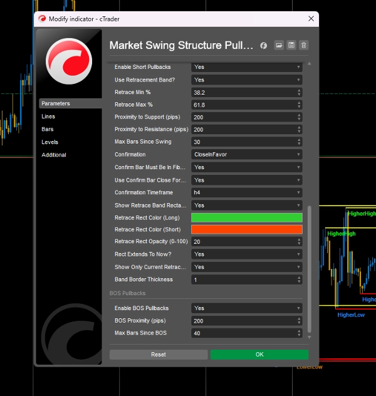Screen dimensions: 376x396
Task: Switch to the Bars tab
Action: pos(48,129)
